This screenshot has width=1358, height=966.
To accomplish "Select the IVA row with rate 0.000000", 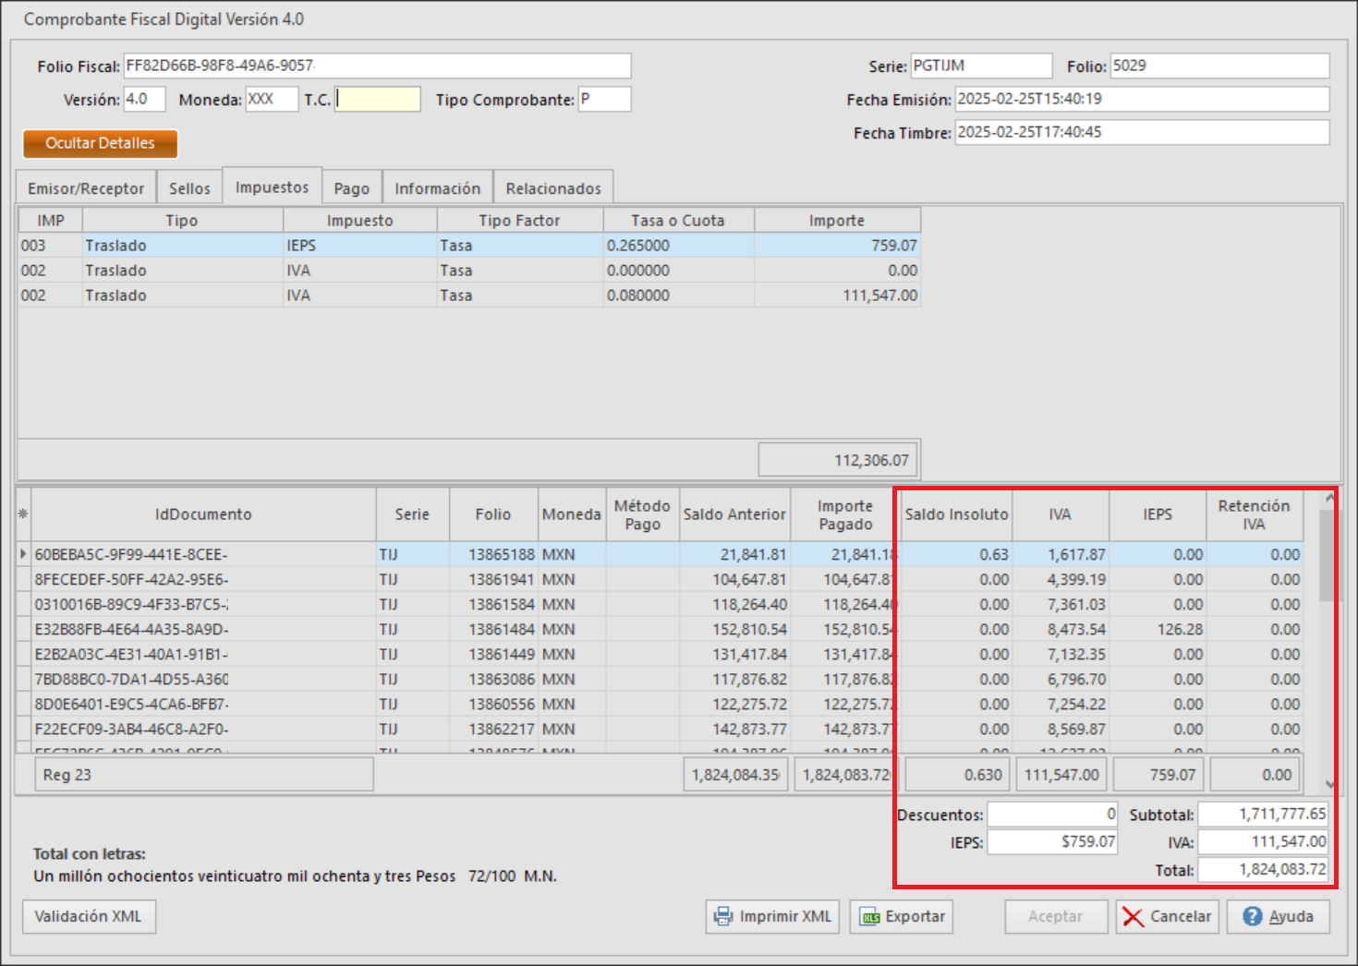I will coord(469,271).
